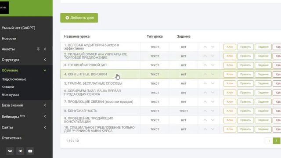The height and width of the screenshot is (158, 281).
Task: Open Каталог under Обучение
Action: click(x=8, y=87)
